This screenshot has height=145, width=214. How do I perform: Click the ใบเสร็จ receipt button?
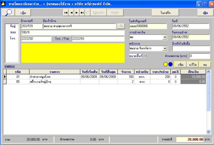pyautogui.click(x=165, y=13)
